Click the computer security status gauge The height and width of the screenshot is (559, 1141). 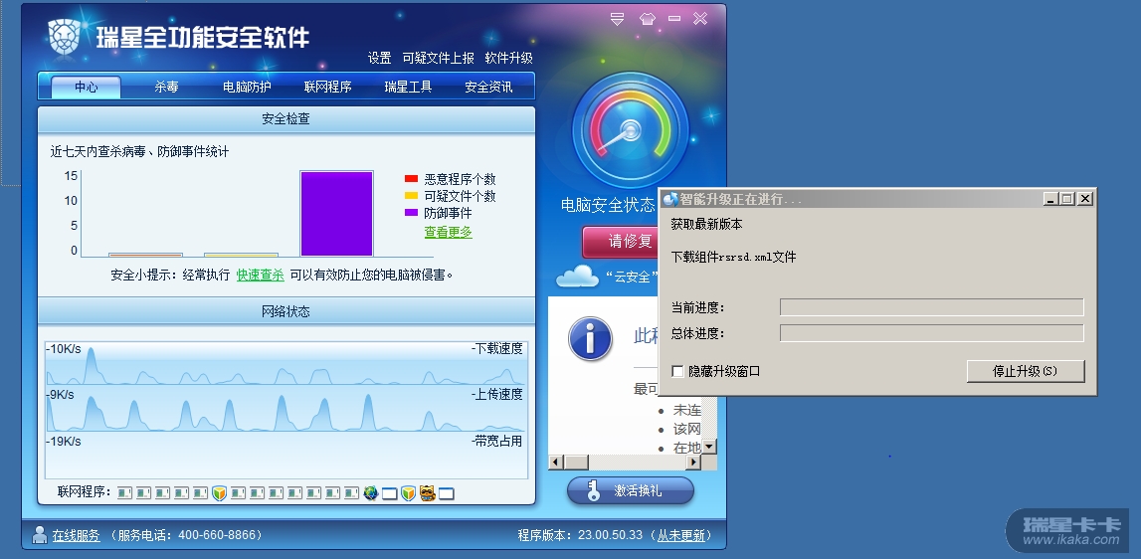pos(630,131)
